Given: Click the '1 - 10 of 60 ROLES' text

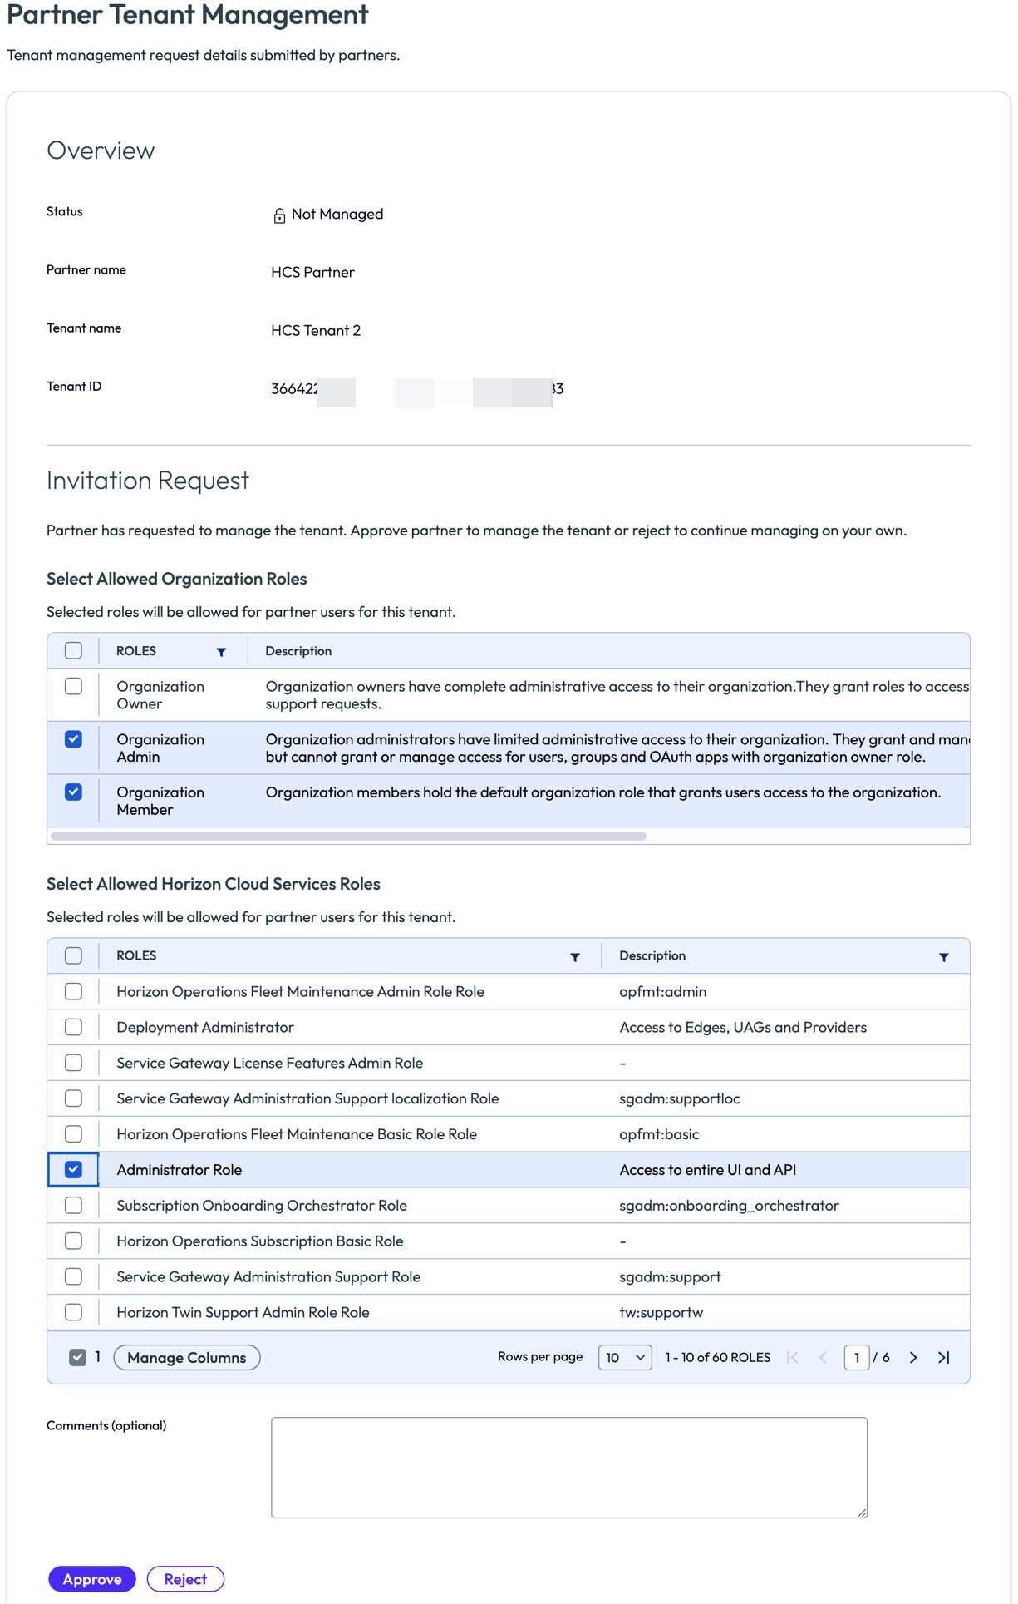Looking at the screenshot, I should pos(718,1357).
